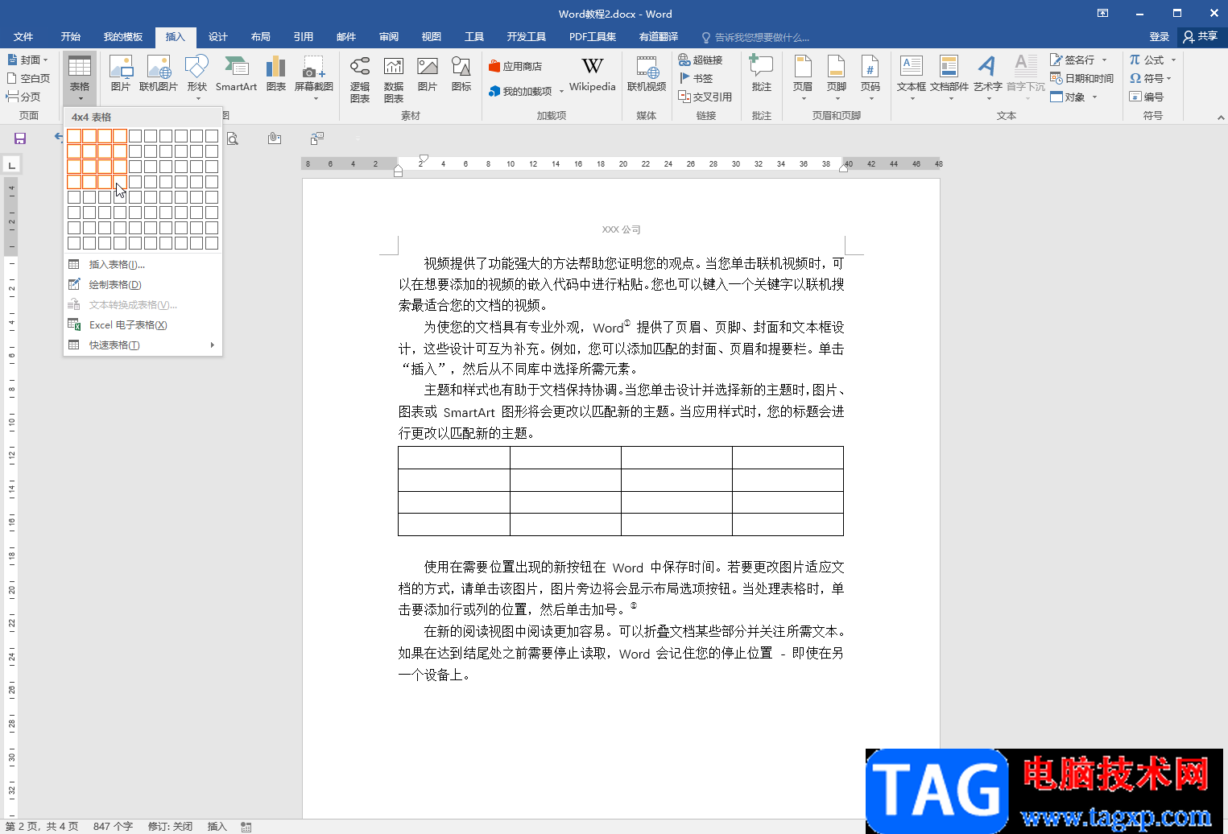
Task: Open the 审阅 Review tab
Action: pyautogui.click(x=389, y=37)
